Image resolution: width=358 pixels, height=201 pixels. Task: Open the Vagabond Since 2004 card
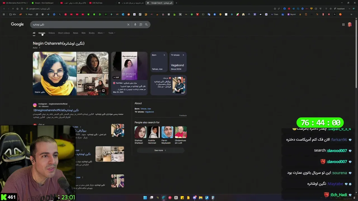[178, 62]
